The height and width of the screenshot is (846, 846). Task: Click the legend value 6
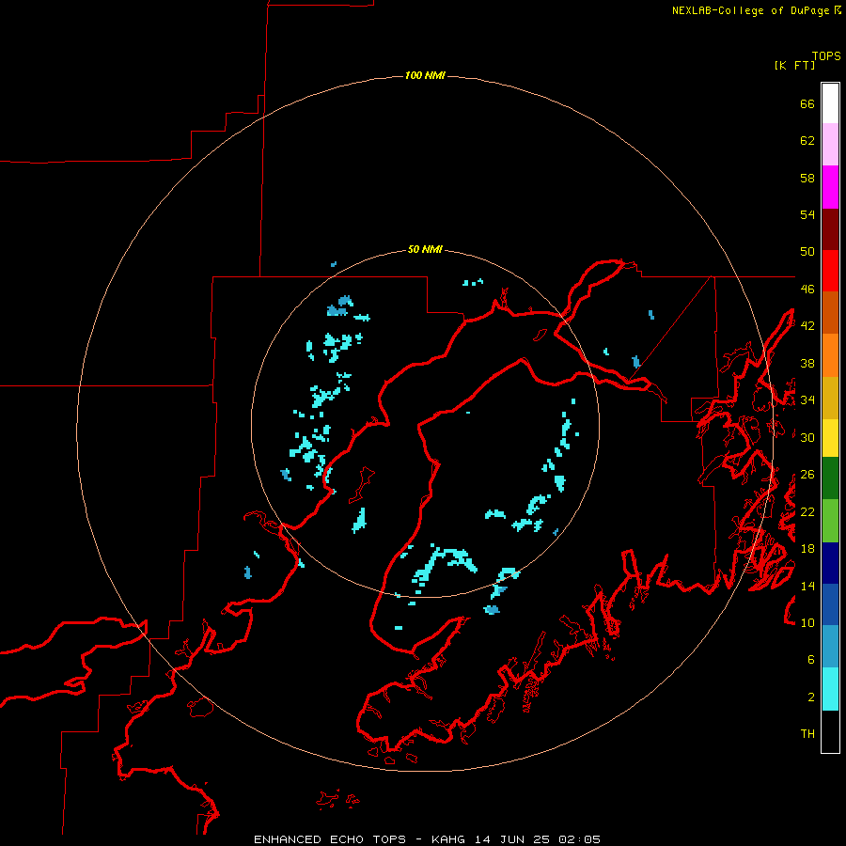click(x=811, y=659)
